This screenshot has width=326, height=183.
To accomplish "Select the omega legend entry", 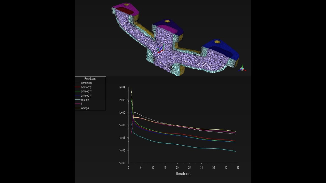I will [85, 108].
